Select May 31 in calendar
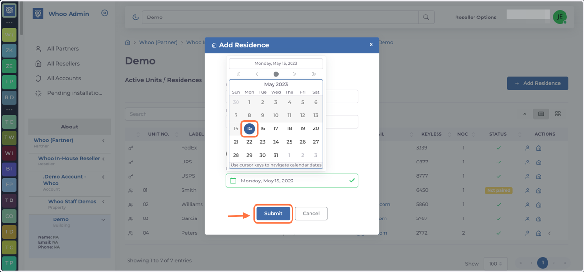Image resolution: width=584 pixels, height=272 pixels. (276, 155)
